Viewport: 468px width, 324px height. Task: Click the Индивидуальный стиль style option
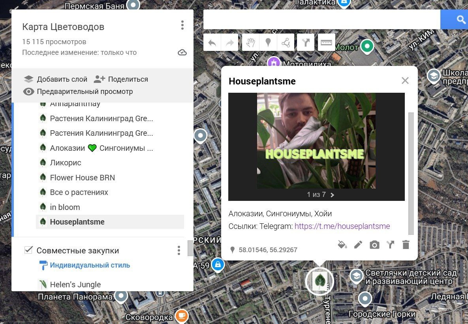90,265
